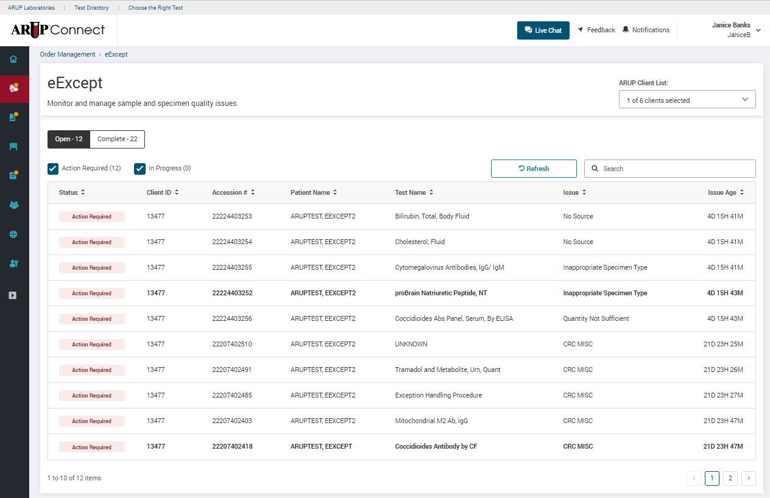Open the Home icon in sidebar
The height and width of the screenshot is (498, 770).
13,59
